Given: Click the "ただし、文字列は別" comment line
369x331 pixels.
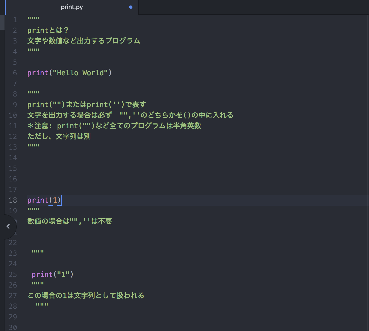Looking at the screenshot, I should [59, 137].
